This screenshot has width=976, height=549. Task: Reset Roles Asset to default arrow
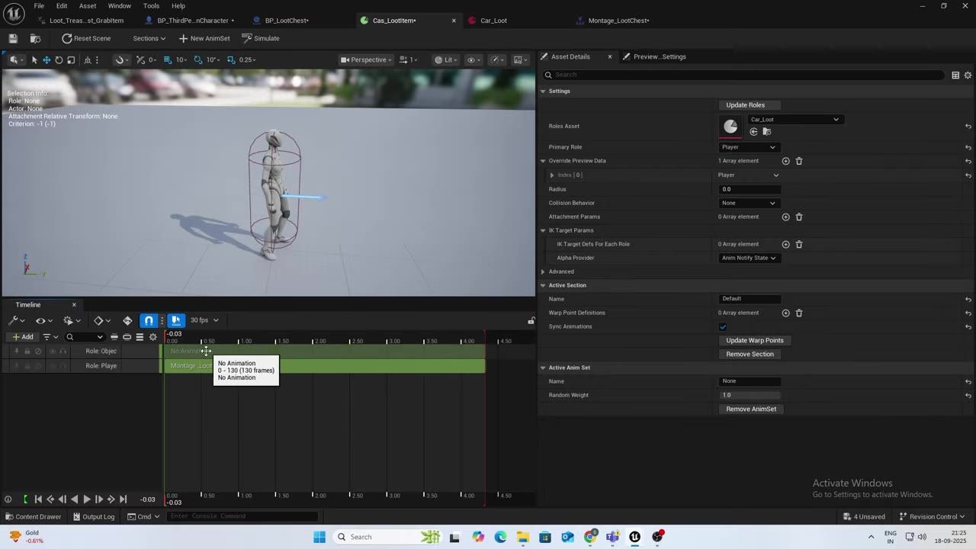968,126
